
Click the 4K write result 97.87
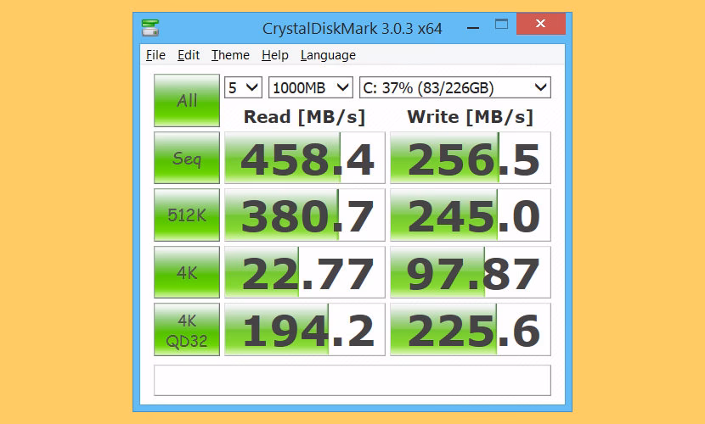coord(471,272)
